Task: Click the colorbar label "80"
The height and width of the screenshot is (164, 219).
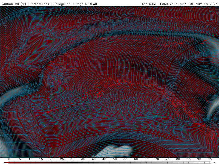Action: click(178, 159)
